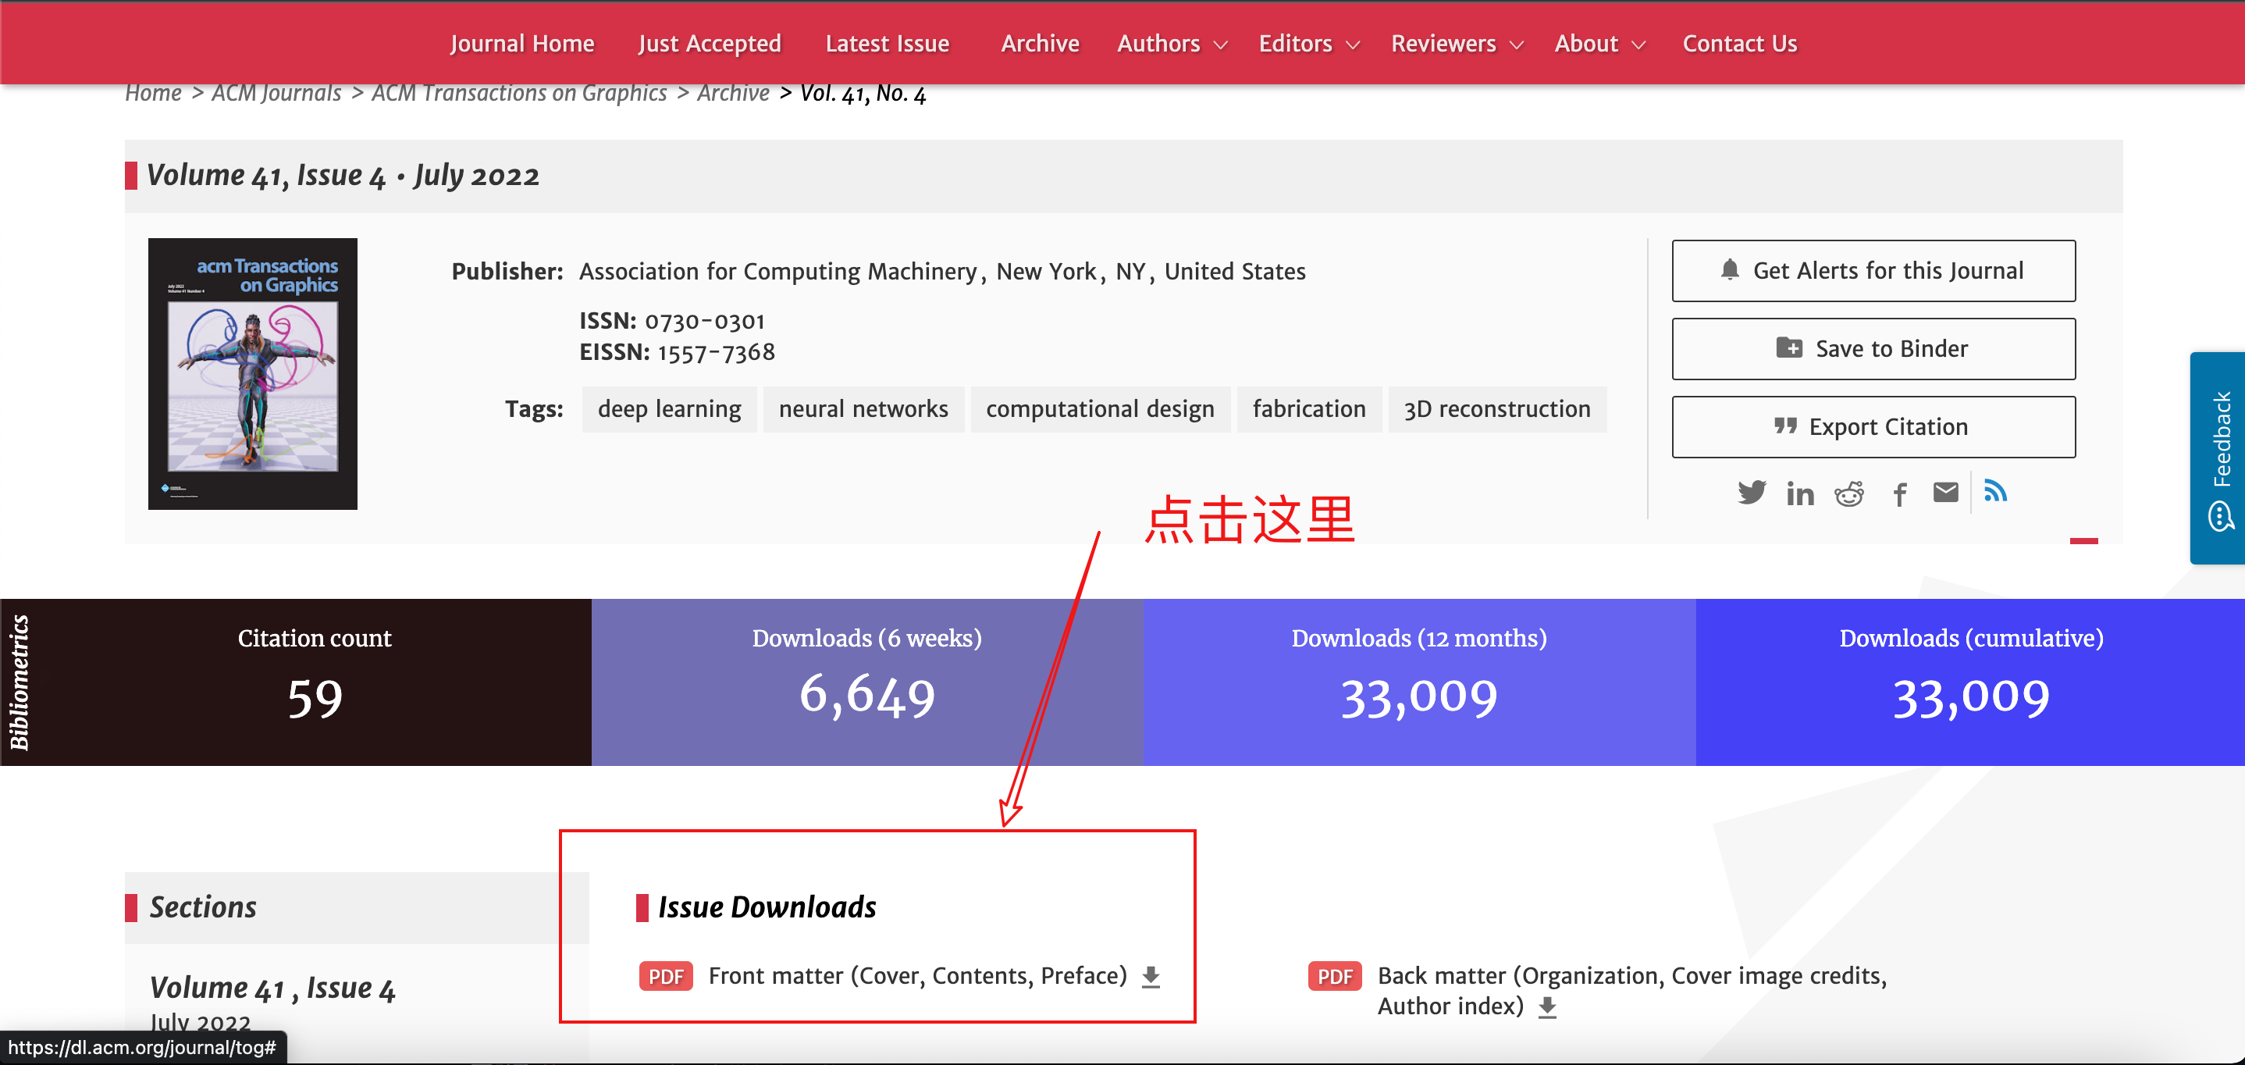Screen dimensions: 2245x1065
Task: Expand the Authors dropdown menu
Action: (x=1172, y=44)
